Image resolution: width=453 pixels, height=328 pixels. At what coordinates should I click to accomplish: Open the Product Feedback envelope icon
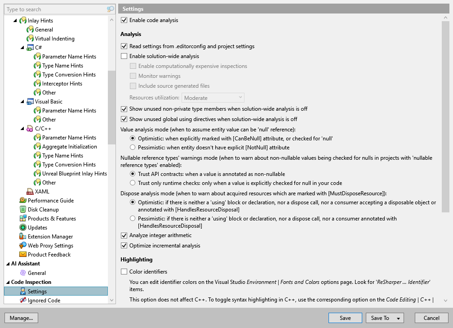click(x=22, y=254)
